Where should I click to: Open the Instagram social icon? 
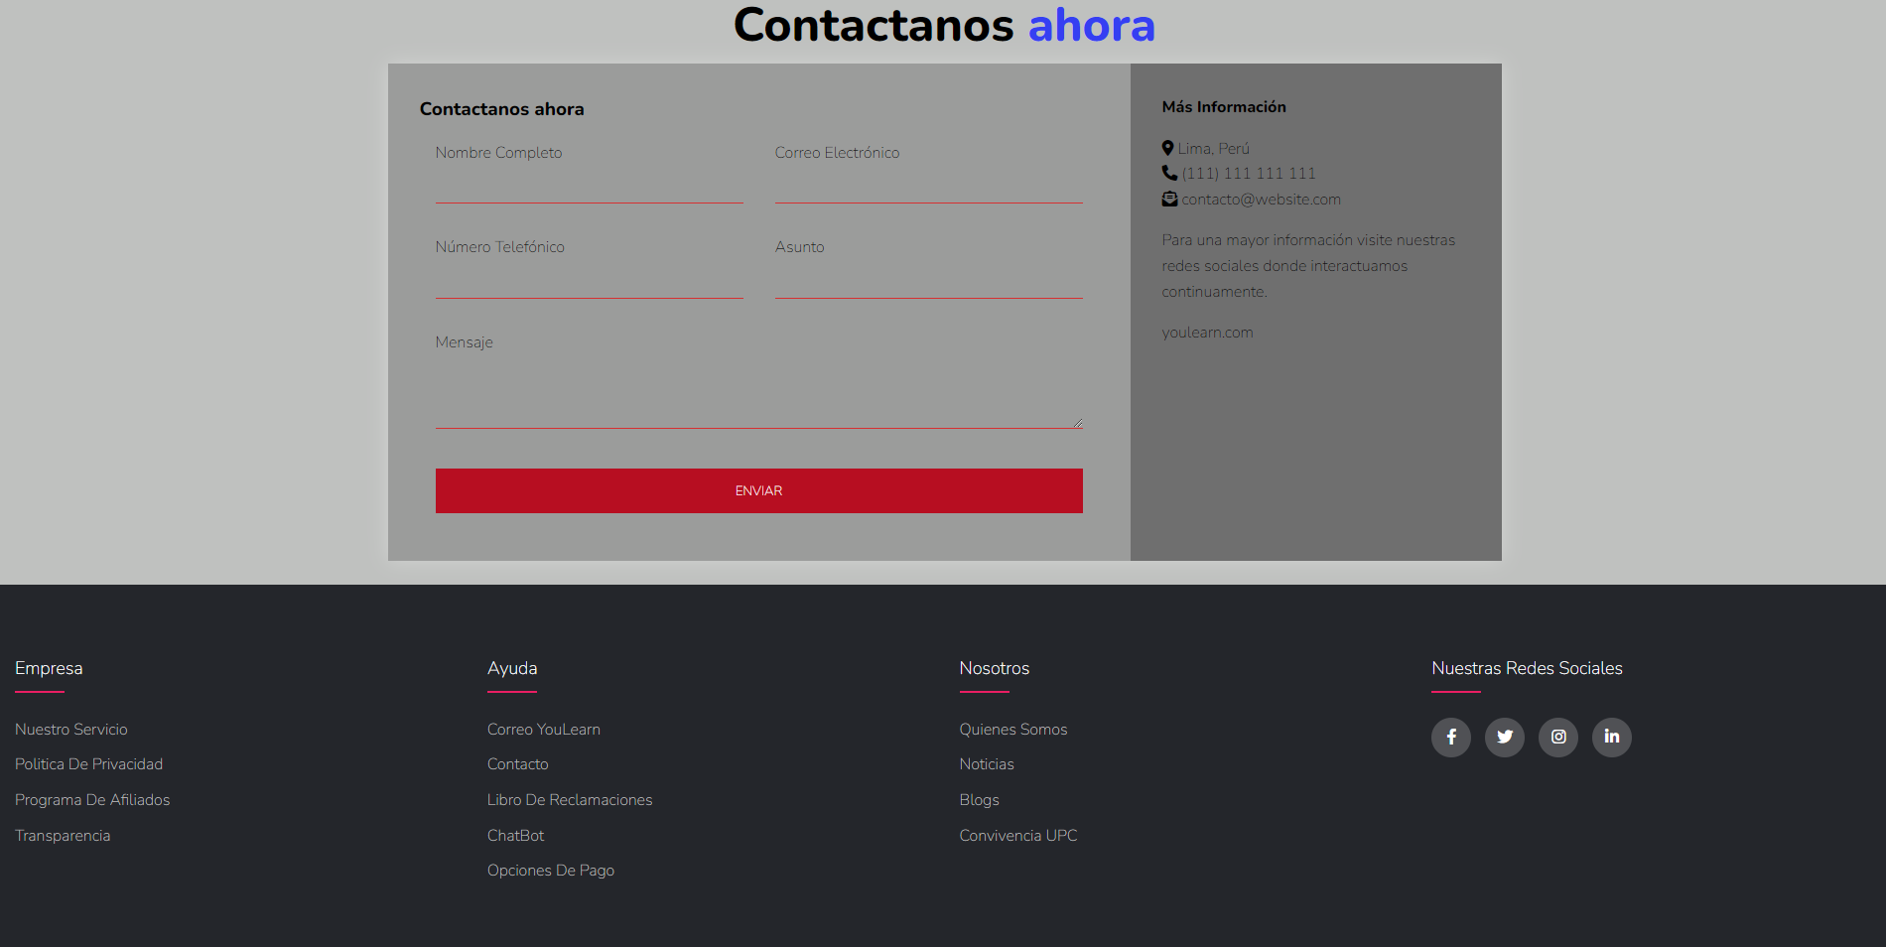click(x=1557, y=737)
